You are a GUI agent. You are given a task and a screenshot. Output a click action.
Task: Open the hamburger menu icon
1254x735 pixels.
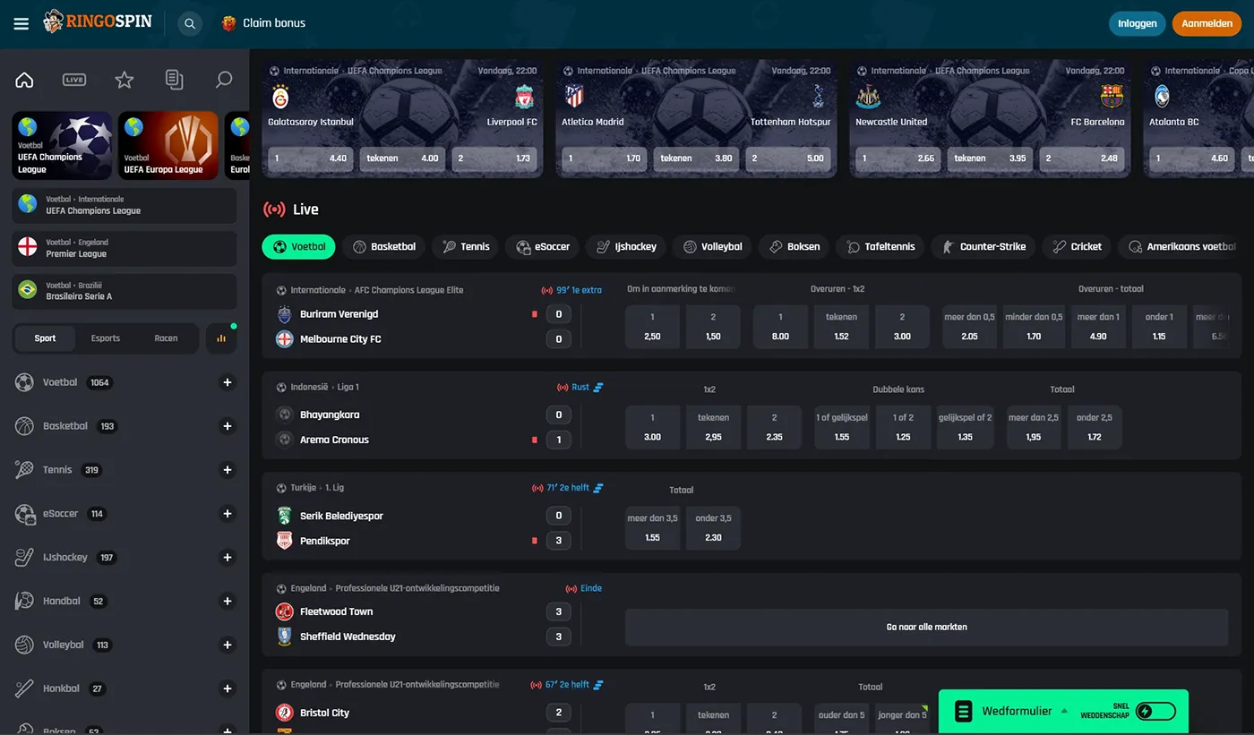point(21,23)
